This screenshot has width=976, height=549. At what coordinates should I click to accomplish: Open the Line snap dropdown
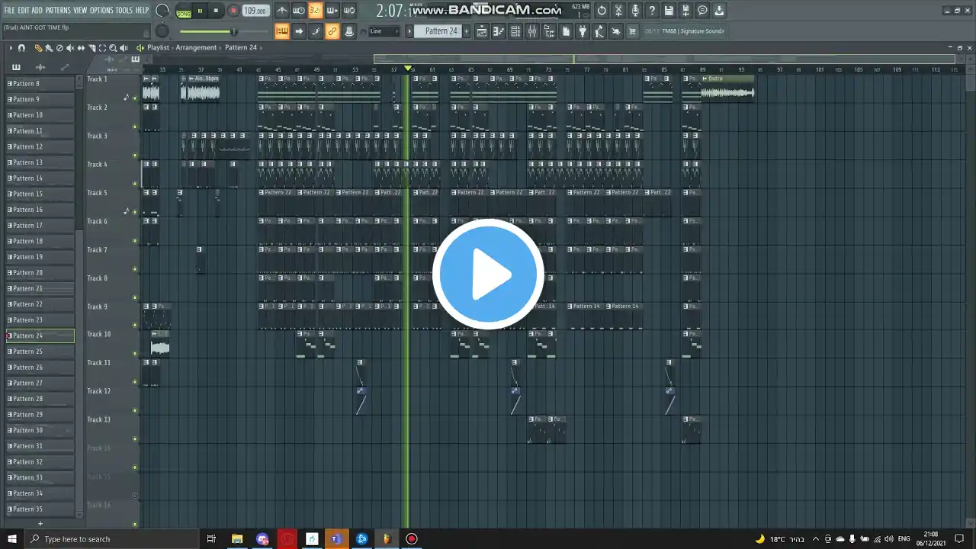coord(384,31)
